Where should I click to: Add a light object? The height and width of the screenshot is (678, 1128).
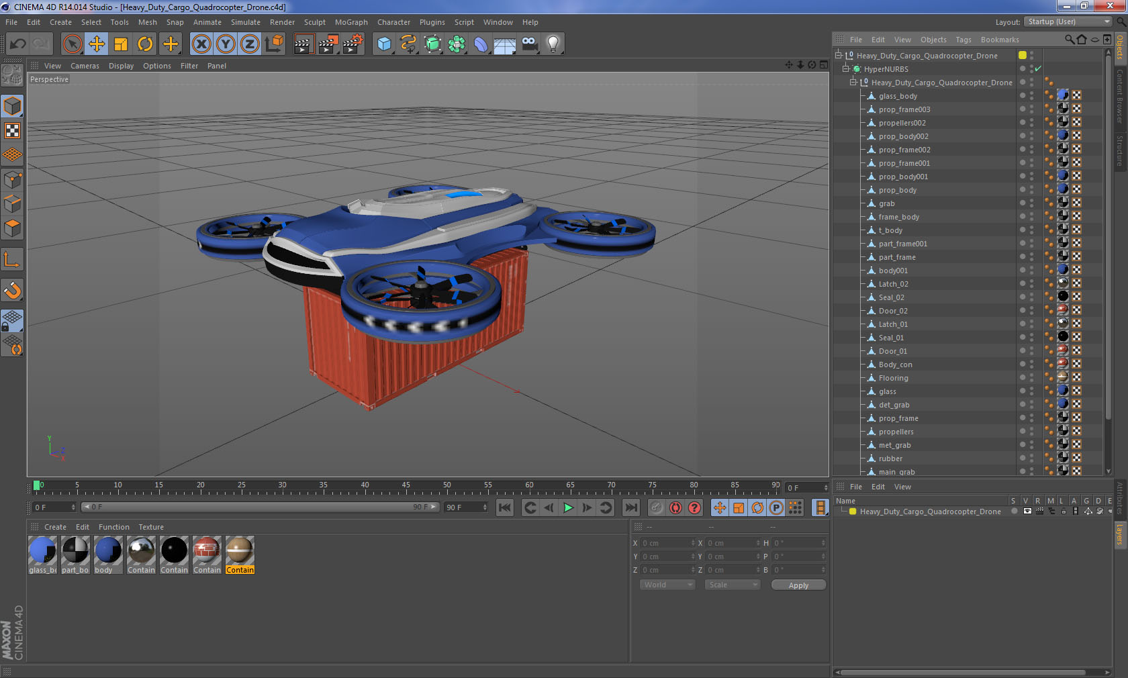coord(553,44)
